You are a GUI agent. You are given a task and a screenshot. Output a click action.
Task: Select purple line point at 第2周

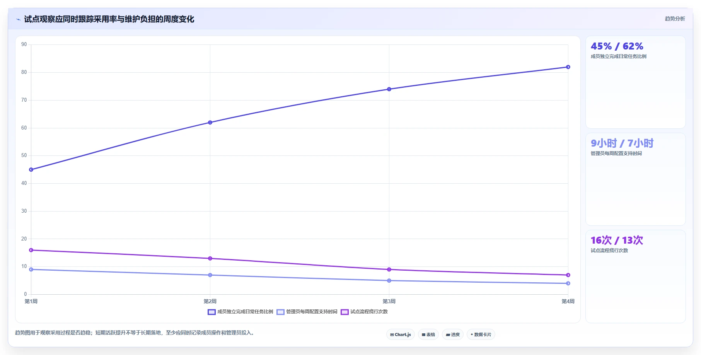pyautogui.click(x=210, y=258)
